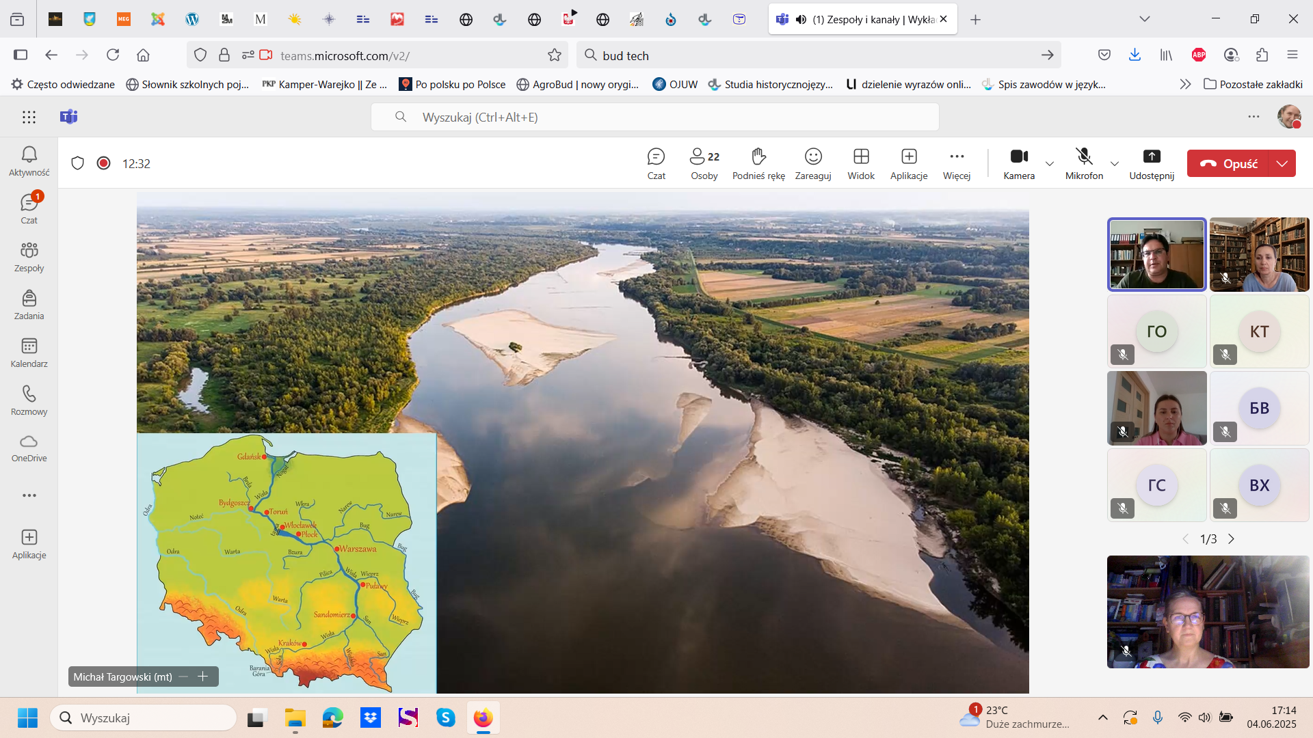
Task: Share screen with Udostępnij
Action: 1152,164
